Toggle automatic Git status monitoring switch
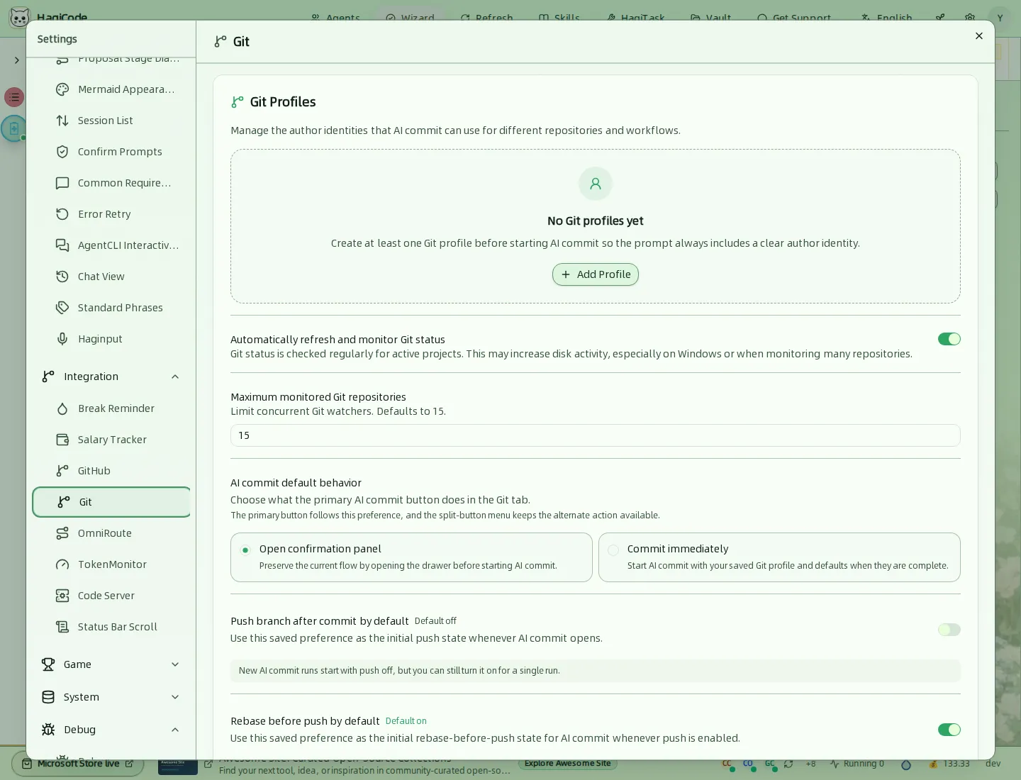The image size is (1021, 780). pyautogui.click(x=949, y=339)
